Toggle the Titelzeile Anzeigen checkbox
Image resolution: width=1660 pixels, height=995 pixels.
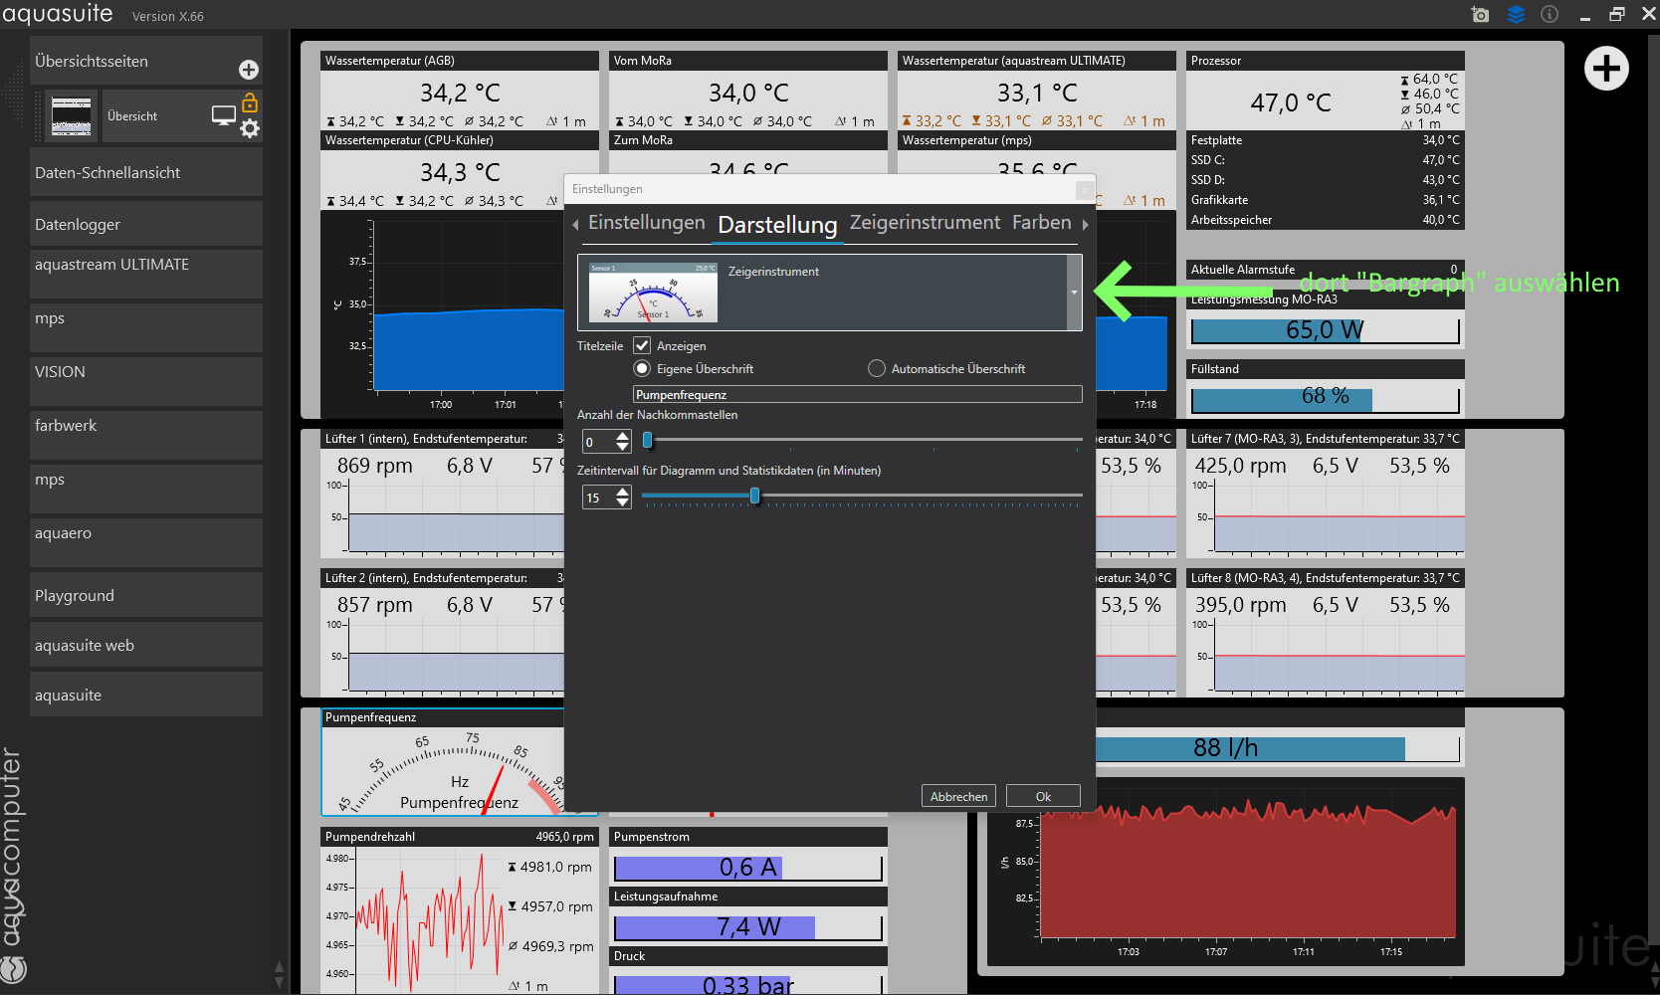coord(642,345)
